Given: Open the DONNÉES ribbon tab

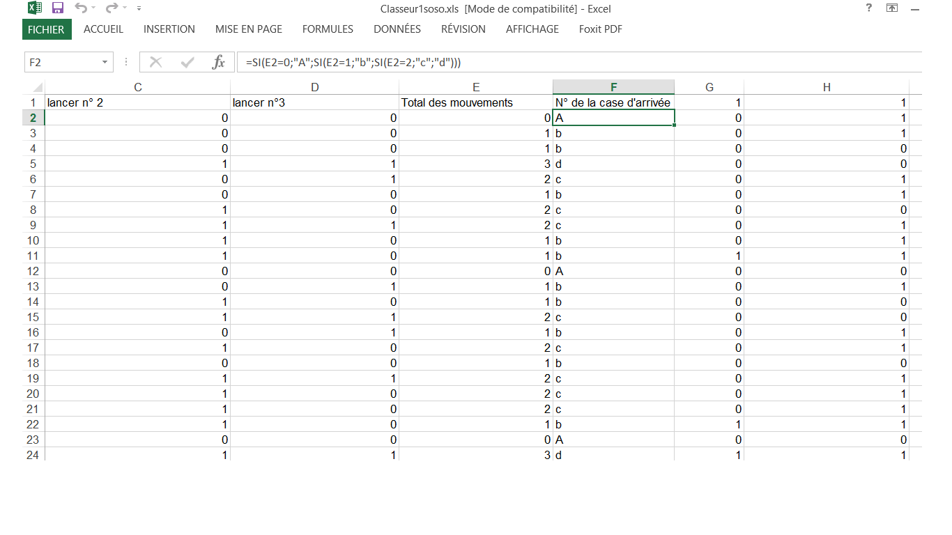Looking at the screenshot, I should coord(397,29).
